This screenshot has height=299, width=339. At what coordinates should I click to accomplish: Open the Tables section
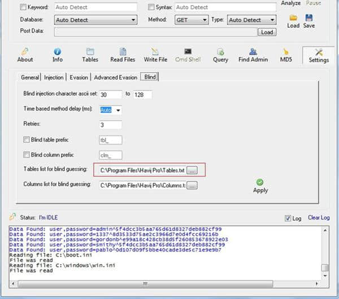[90, 51]
